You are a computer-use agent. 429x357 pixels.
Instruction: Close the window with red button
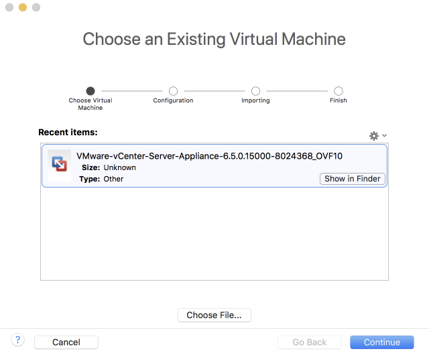[x=9, y=7]
